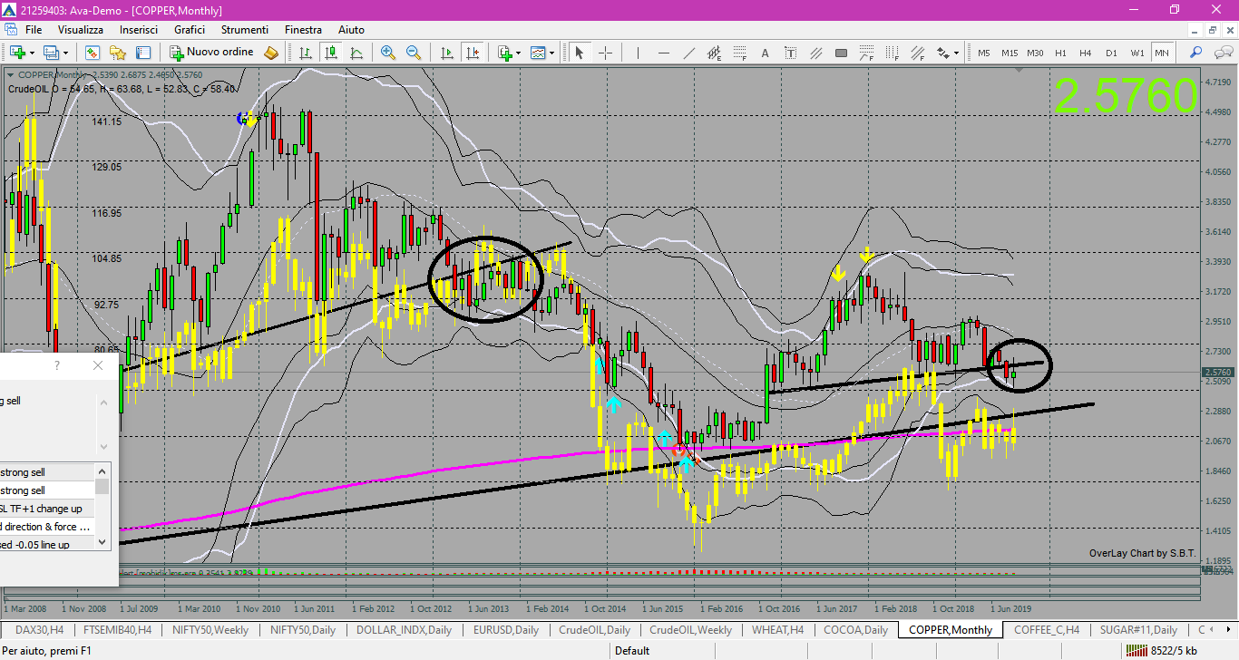Switch to M15 timeframe
1239x660 pixels.
[1010, 53]
